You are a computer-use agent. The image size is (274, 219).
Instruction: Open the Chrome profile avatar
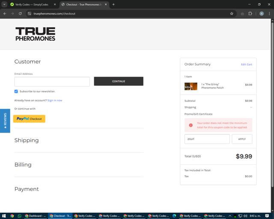262,14
